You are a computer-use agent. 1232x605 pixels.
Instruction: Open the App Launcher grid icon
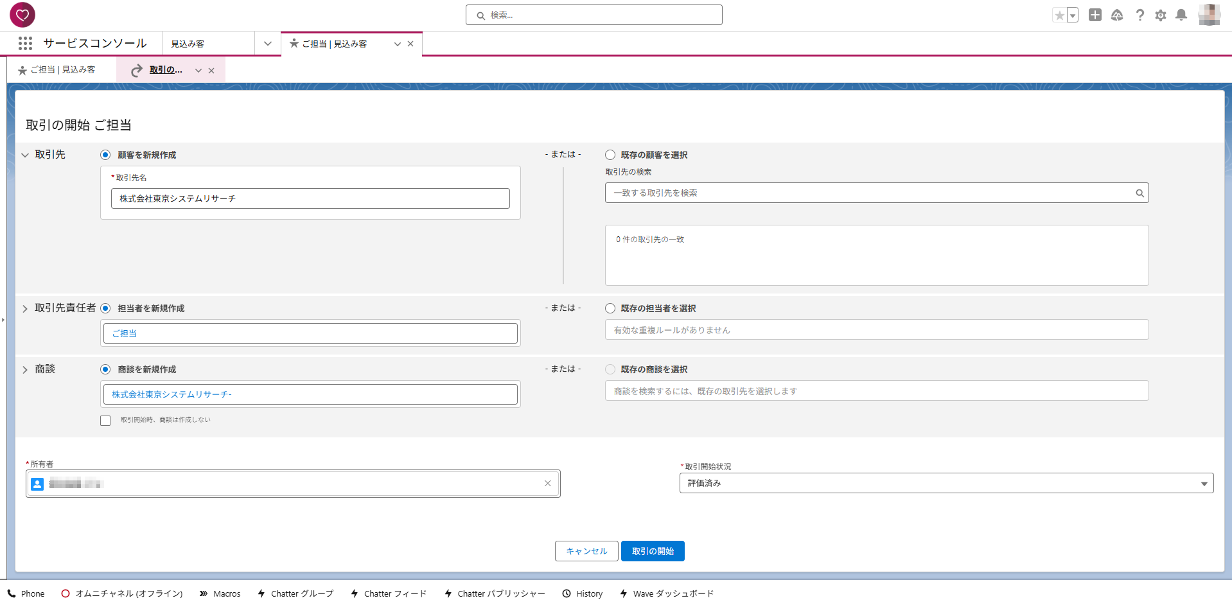25,43
